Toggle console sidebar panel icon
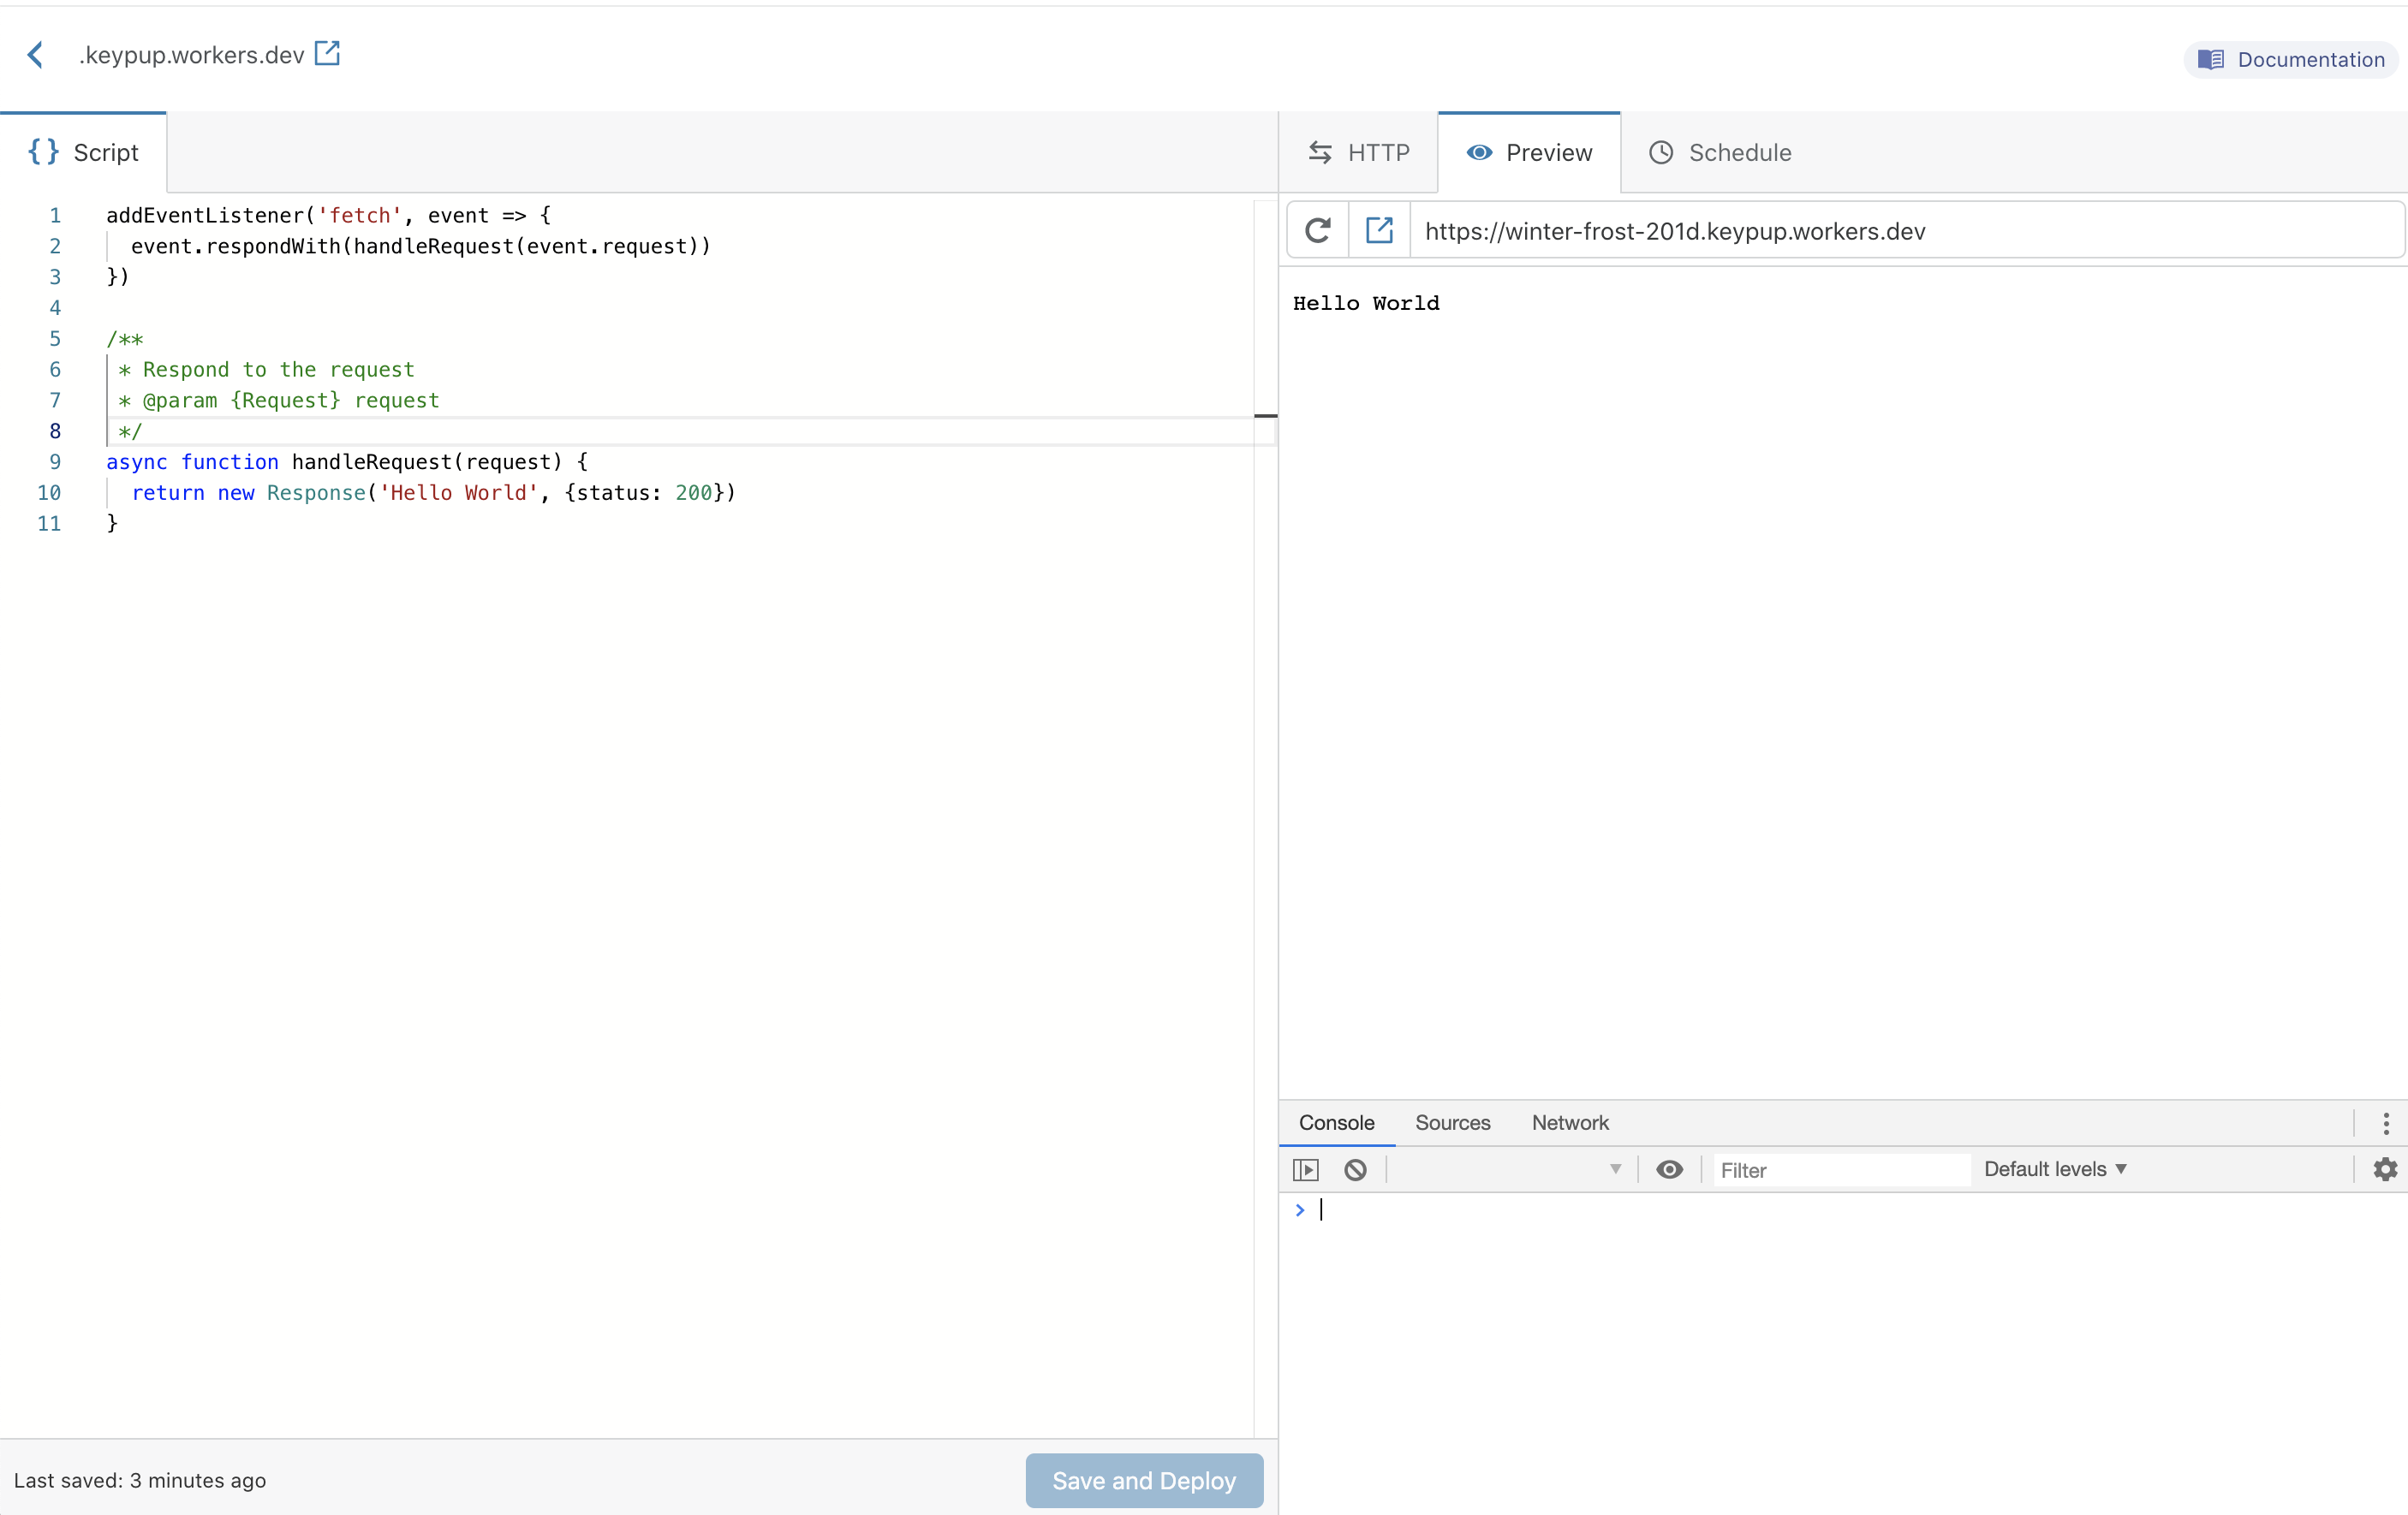 click(x=1305, y=1169)
